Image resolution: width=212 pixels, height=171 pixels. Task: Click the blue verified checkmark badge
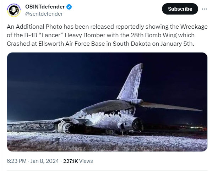click(x=69, y=7)
